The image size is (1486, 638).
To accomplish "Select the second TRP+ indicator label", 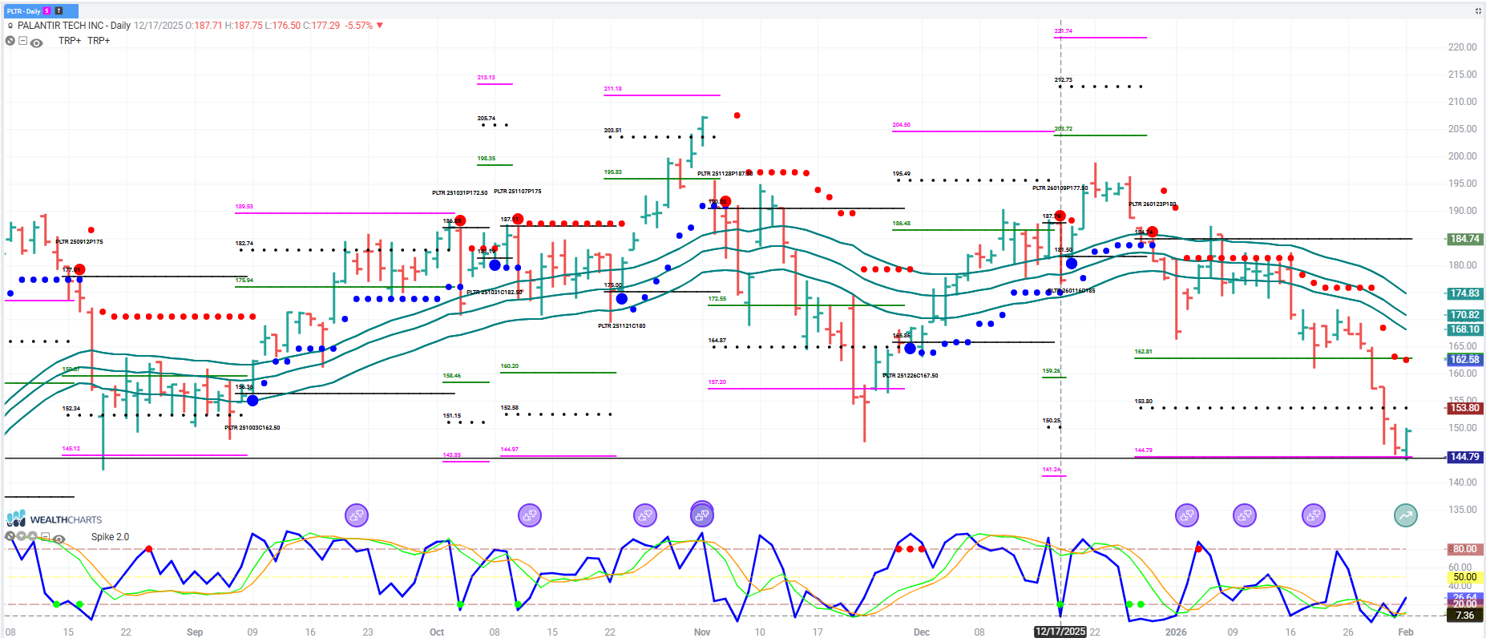I will click(x=99, y=41).
